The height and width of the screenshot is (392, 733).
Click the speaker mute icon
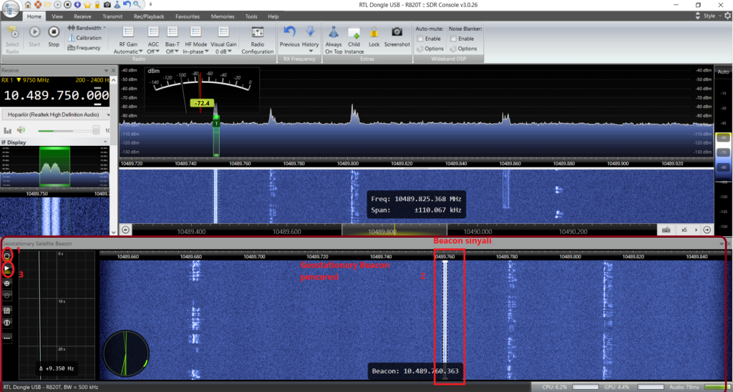point(22,130)
